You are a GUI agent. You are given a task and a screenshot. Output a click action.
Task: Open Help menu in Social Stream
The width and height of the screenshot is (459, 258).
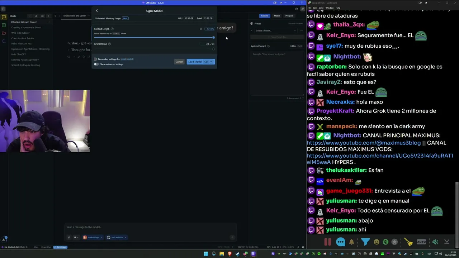[338, 8]
